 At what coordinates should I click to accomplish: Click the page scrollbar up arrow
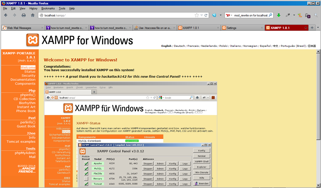click(318, 52)
